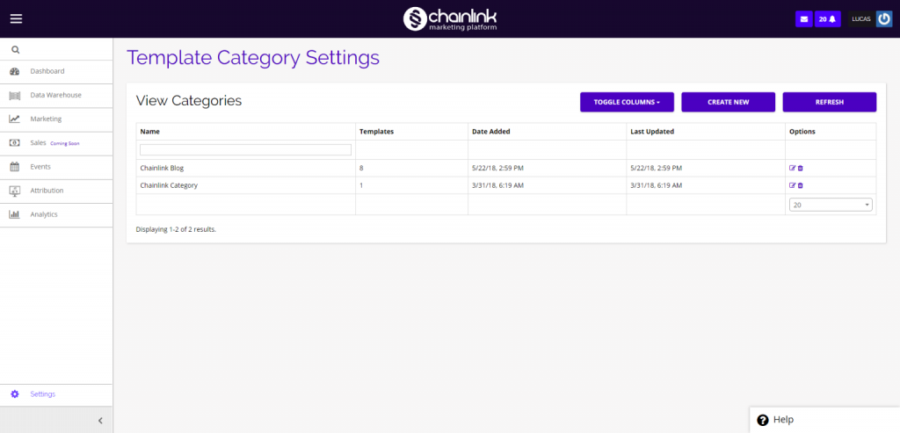Click the Marketing chart icon
The image size is (900, 433).
[x=15, y=119]
